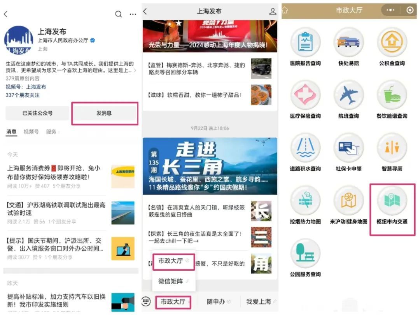Open 【滋味】柿子甜品 article

pos(210,95)
